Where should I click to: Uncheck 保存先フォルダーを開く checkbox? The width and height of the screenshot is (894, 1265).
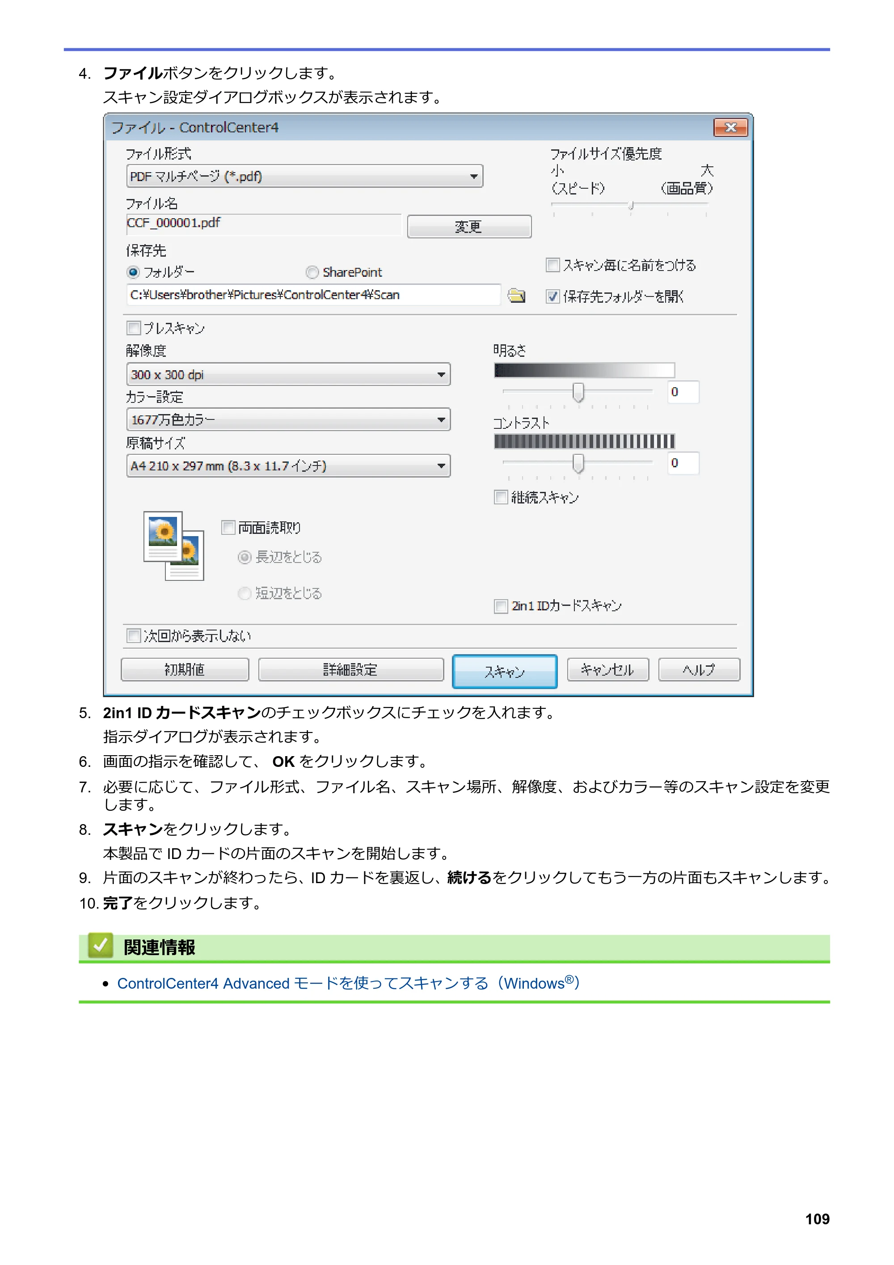point(552,296)
